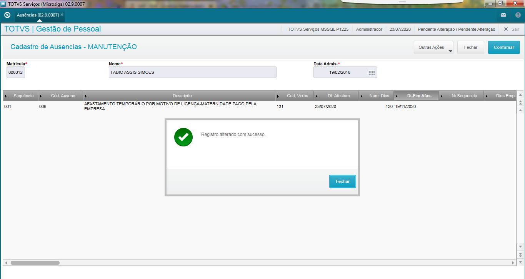
Task: Click the horizontal scrollbar right arrow
Action: click(513, 263)
